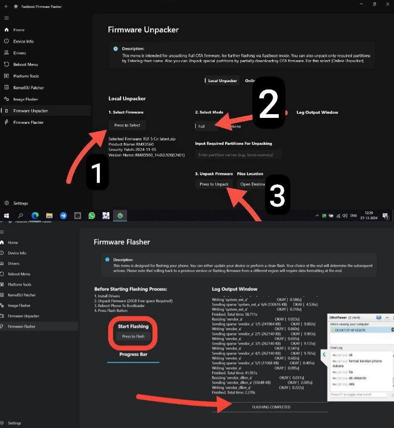Click the Fastboot Flasher taskbar icon

point(120,215)
